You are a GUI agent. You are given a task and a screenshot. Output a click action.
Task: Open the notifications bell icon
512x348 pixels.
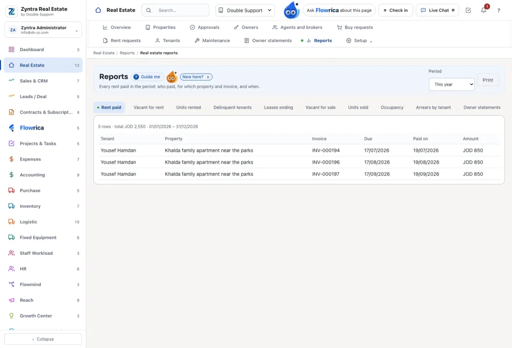coord(484,11)
